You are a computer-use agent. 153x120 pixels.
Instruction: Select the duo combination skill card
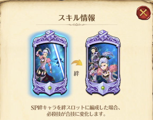(103, 63)
